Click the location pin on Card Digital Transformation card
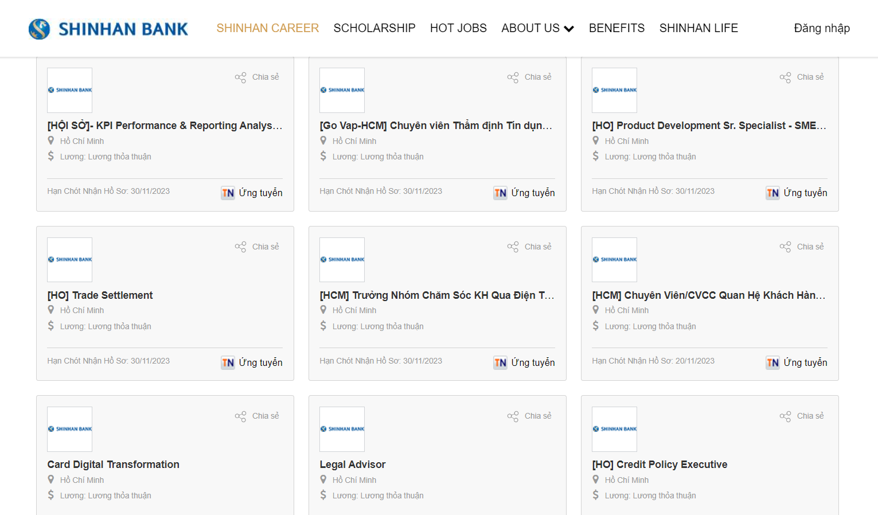Image resolution: width=878 pixels, height=515 pixels. (51, 479)
